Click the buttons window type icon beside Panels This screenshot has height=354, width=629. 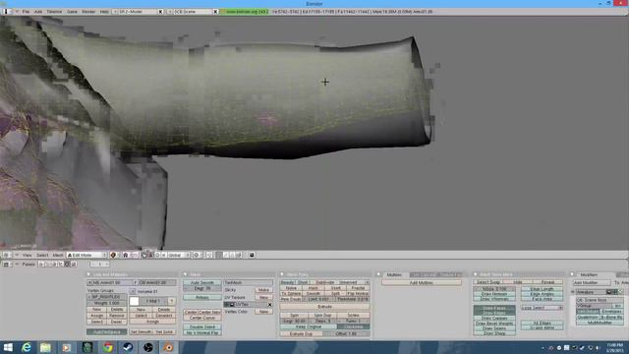[6, 265]
